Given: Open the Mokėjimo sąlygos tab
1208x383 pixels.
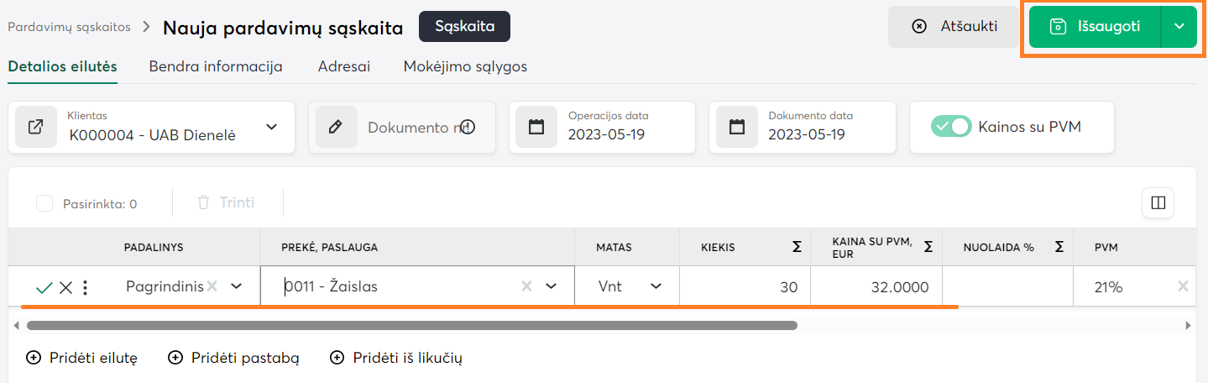Looking at the screenshot, I should (x=465, y=66).
